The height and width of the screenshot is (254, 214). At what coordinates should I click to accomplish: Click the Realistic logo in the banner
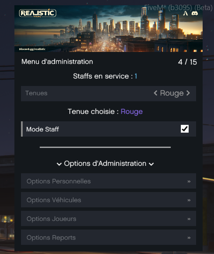click(x=38, y=13)
